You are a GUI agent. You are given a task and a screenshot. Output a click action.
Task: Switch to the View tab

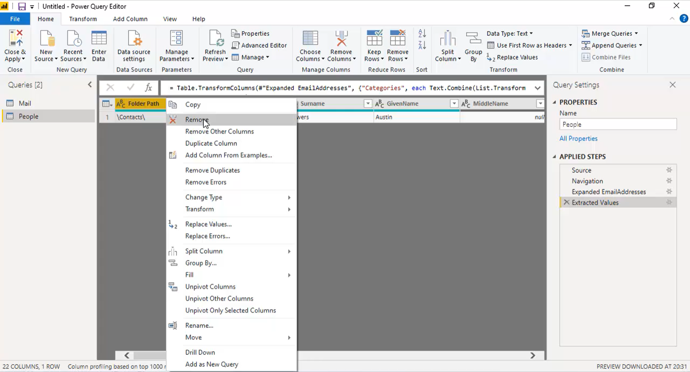tap(170, 19)
